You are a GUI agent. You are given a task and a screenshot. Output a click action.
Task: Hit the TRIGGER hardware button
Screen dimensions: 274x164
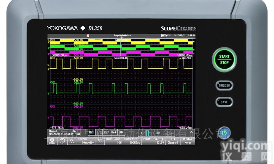(x=224, y=85)
